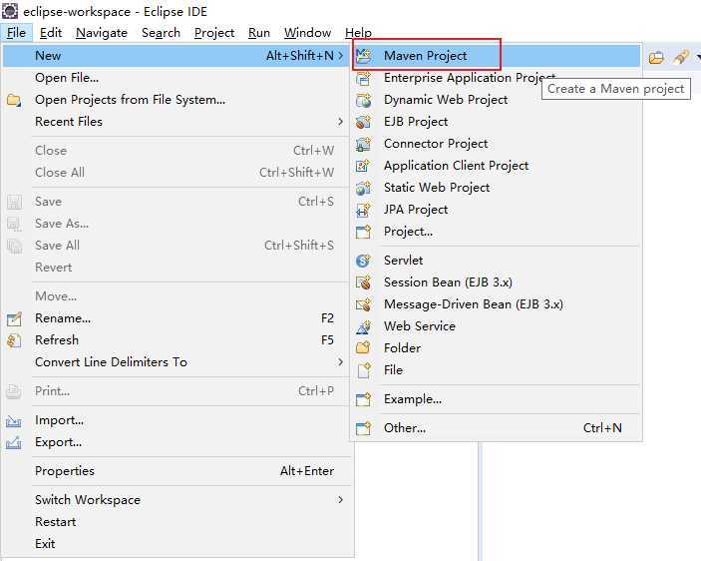701x561 pixels.
Task: Open the Help menu
Action: pos(358,33)
